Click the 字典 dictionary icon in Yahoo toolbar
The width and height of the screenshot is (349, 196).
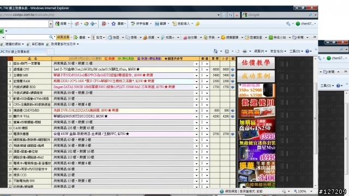coord(206,38)
